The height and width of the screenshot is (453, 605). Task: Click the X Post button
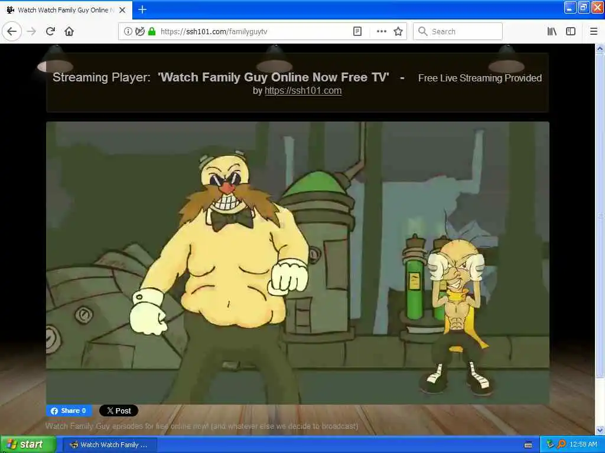[119, 411]
